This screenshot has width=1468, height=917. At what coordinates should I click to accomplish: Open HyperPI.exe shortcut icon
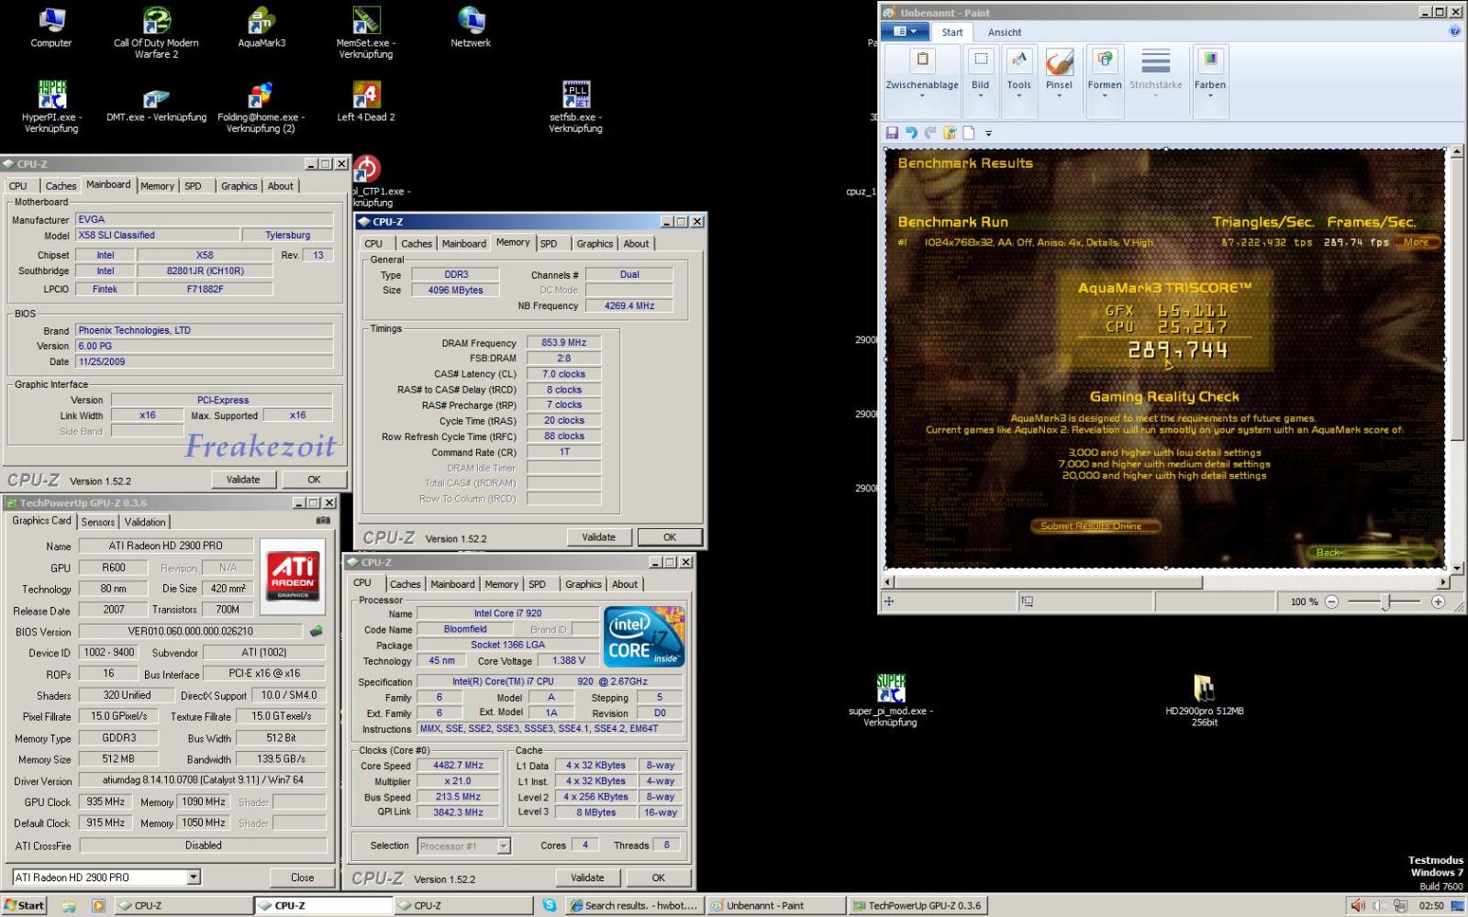pos(51,106)
